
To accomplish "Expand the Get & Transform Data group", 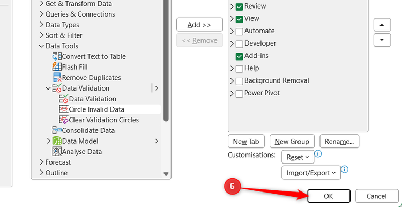I will click(42, 4).
